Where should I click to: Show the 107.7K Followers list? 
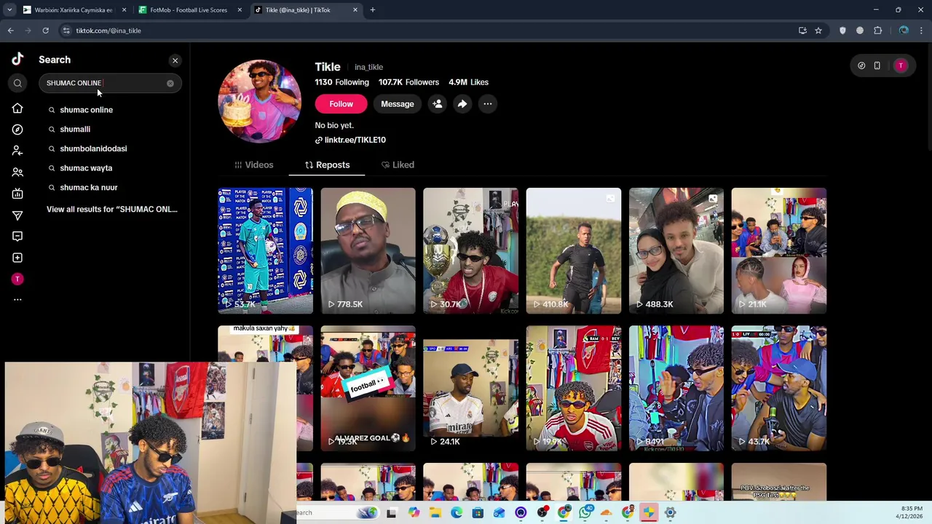(x=408, y=82)
